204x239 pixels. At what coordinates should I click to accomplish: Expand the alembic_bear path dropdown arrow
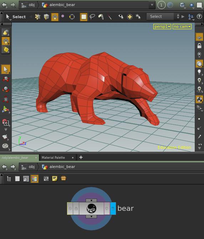(x=152, y=5)
